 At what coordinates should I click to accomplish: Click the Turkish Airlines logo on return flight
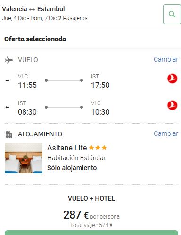click(172, 105)
